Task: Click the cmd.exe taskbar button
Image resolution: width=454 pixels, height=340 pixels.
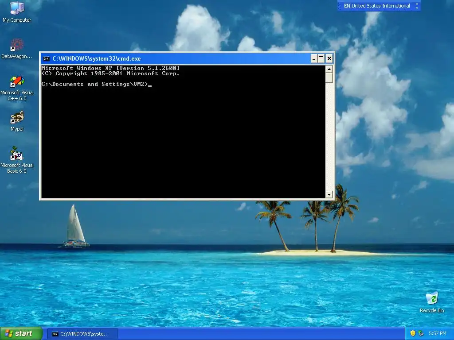Action: (x=82, y=334)
